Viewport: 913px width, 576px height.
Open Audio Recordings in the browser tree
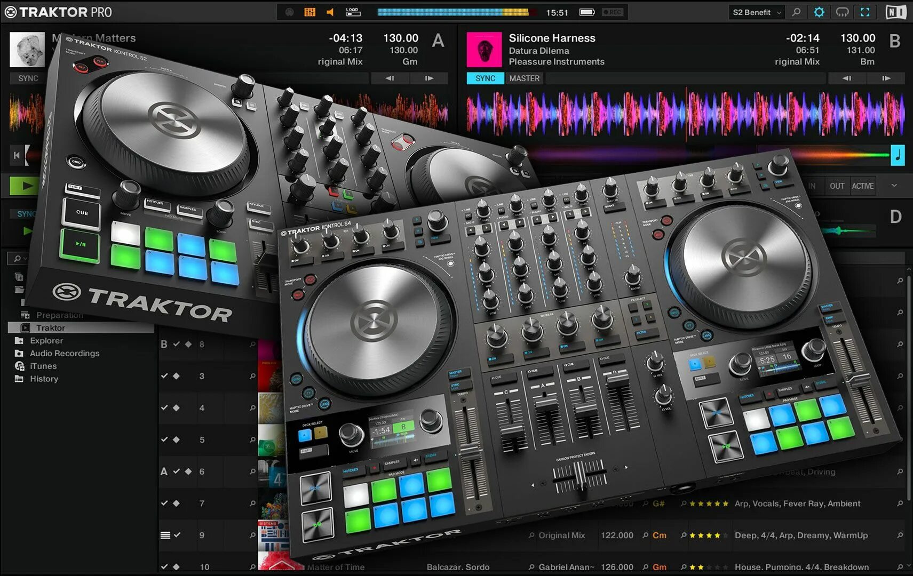point(65,354)
